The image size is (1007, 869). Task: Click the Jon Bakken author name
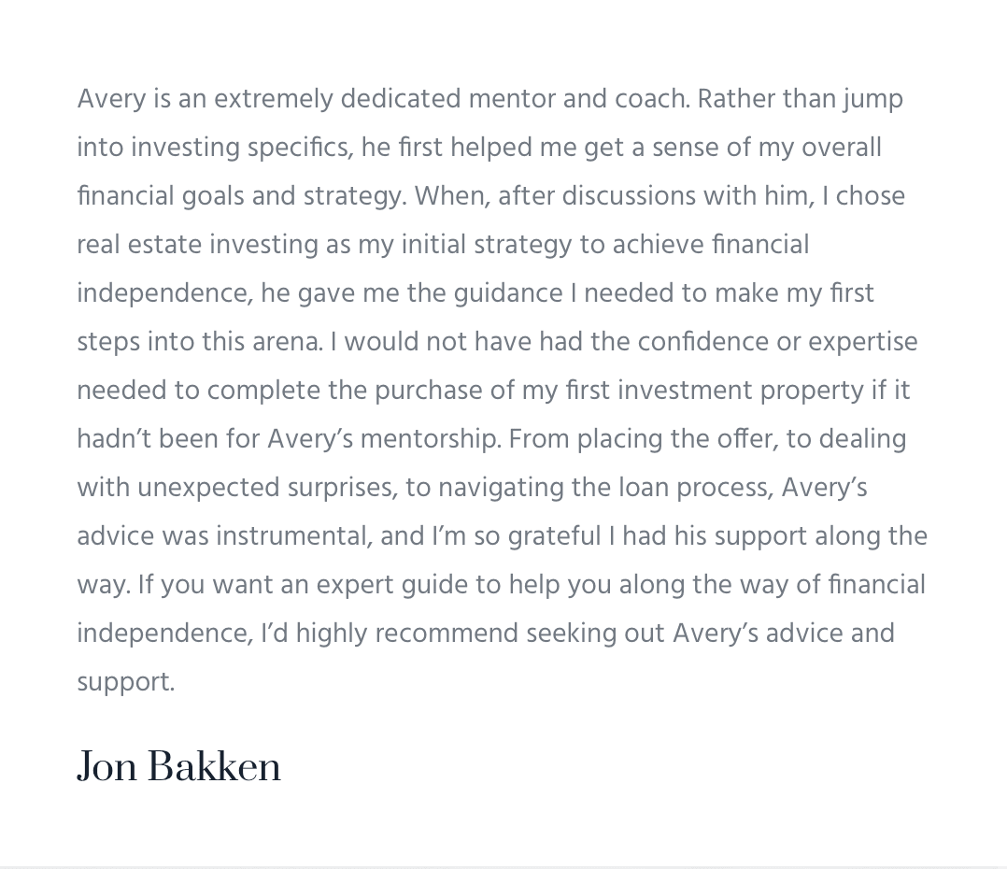coord(178,767)
